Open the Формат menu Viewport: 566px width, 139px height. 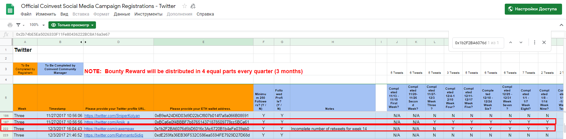pyautogui.click(x=101, y=14)
